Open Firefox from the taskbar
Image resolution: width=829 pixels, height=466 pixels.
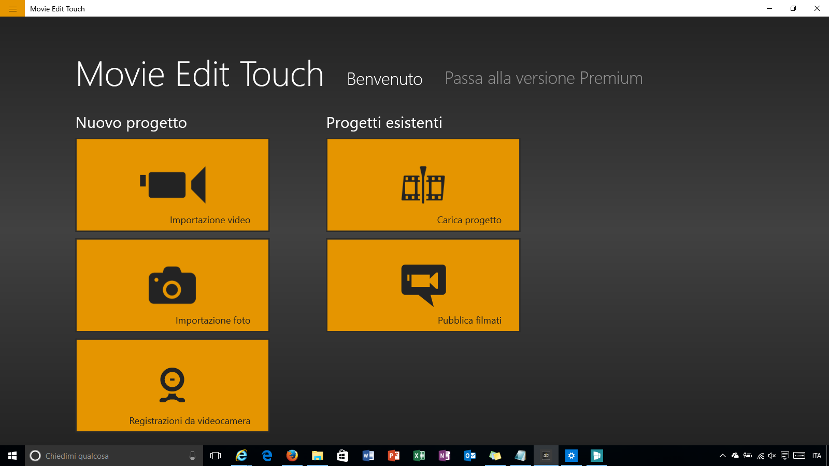[x=292, y=456]
